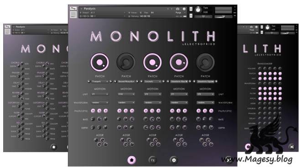Open the 1/8 motion unit dropdown
The width and height of the screenshot is (301, 167).
coord(205,94)
